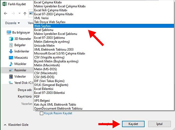Click the Kaydet button
This screenshot has width=175, height=130.
133,124
